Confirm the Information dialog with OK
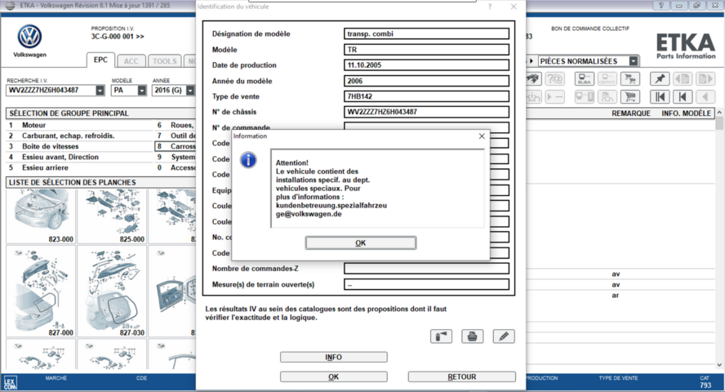The image size is (725, 392). pos(361,243)
